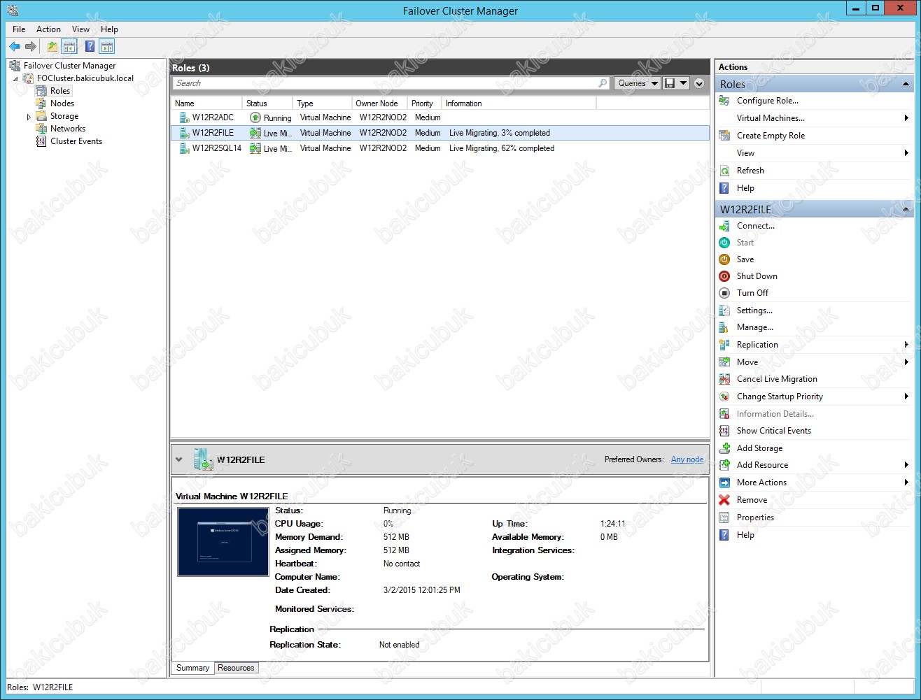Click Change Startup Priority action
The width and height of the screenshot is (921, 700).
coord(780,397)
